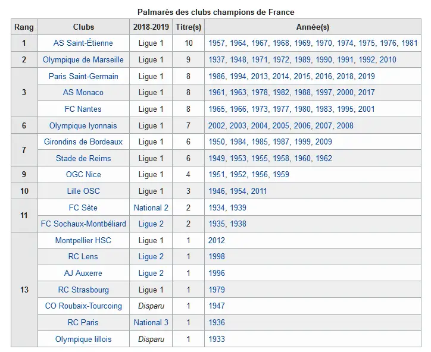Open the 2012 season link for Montpellier

coord(217,241)
